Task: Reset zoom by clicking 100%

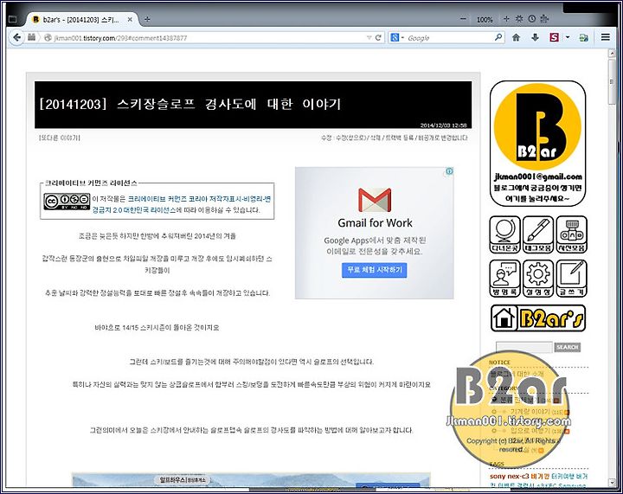Action: pos(485,19)
